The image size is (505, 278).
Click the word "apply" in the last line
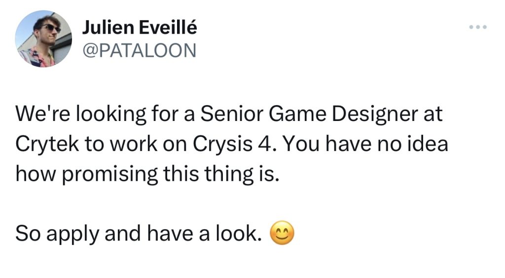point(72,235)
